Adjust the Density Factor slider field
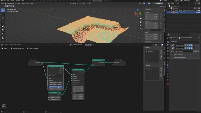Screen dimensions: 201x113 (x=56, y=87)
